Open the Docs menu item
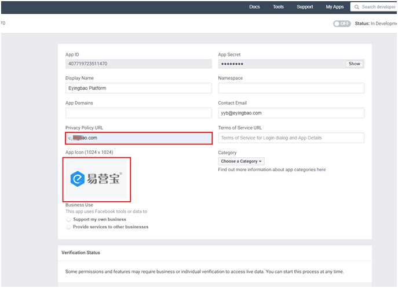 pyautogui.click(x=254, y=7)
